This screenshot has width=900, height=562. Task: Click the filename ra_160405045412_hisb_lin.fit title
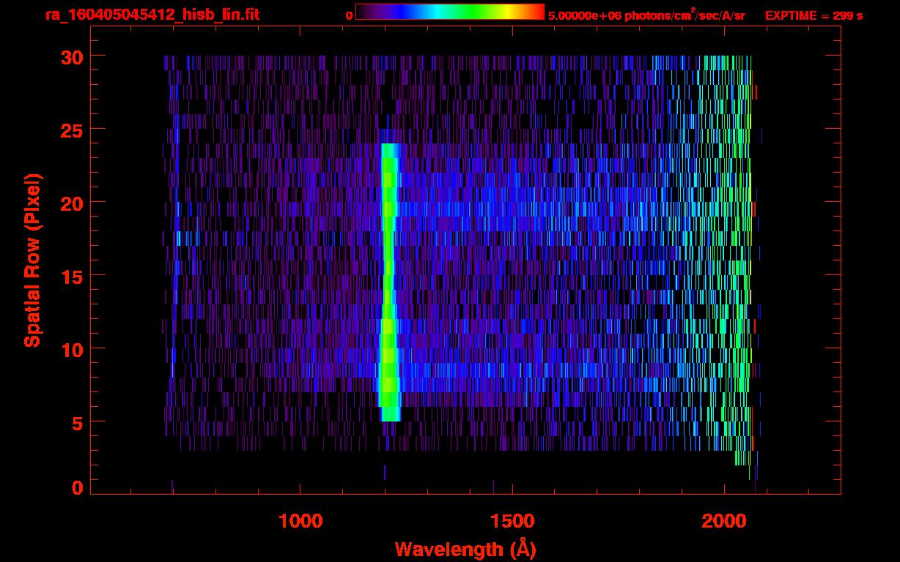pos(152,15)
